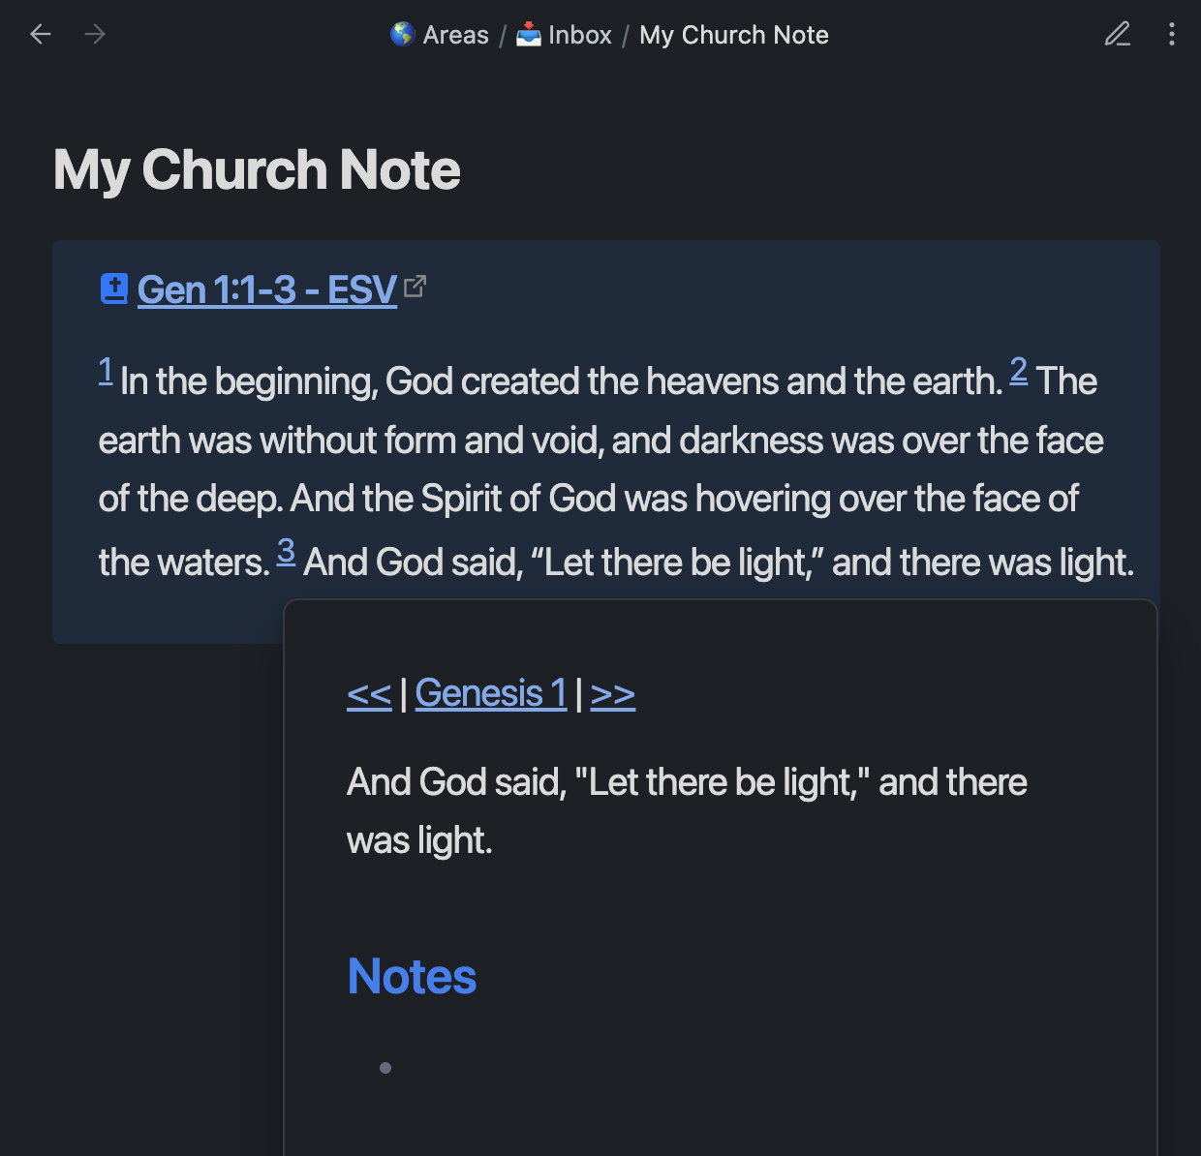This screenshot has height=1156, width=1201.
Task: Click the globe icon beside Areas breadcrumb
Action: coord(402,34)
